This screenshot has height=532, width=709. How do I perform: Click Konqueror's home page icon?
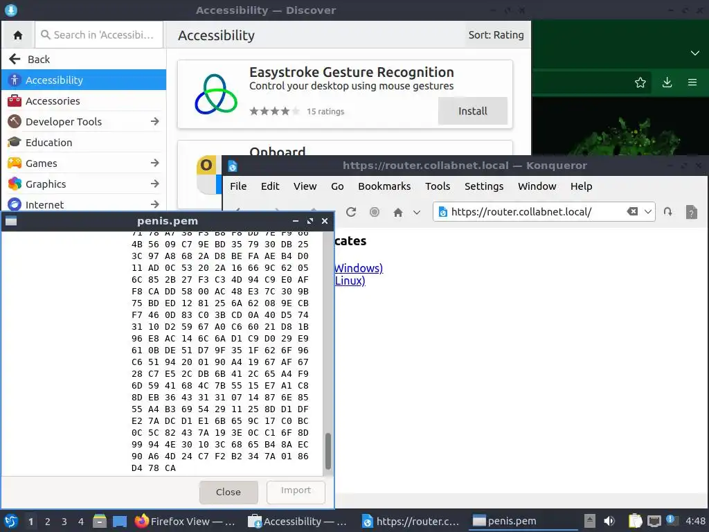tap(398, 212)
